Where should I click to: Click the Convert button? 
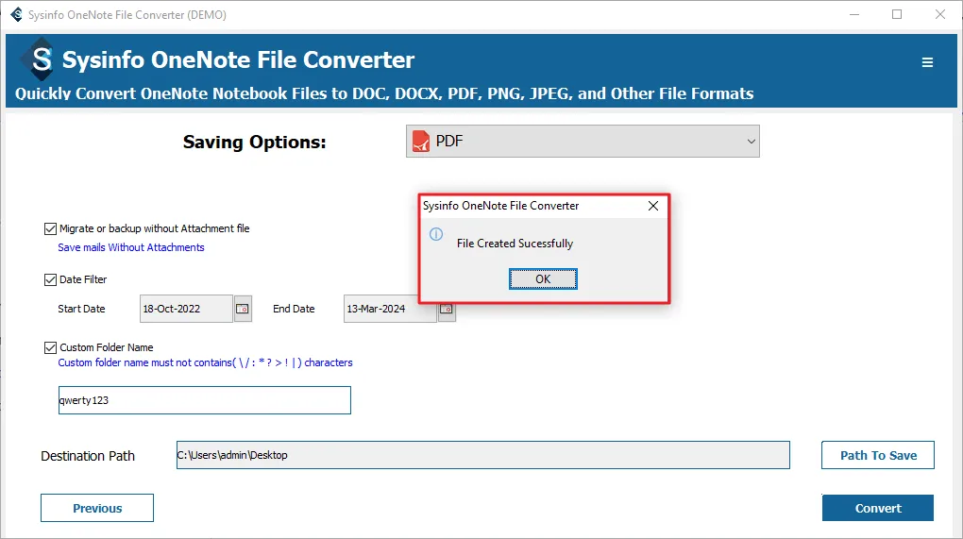tap(878, 508)
